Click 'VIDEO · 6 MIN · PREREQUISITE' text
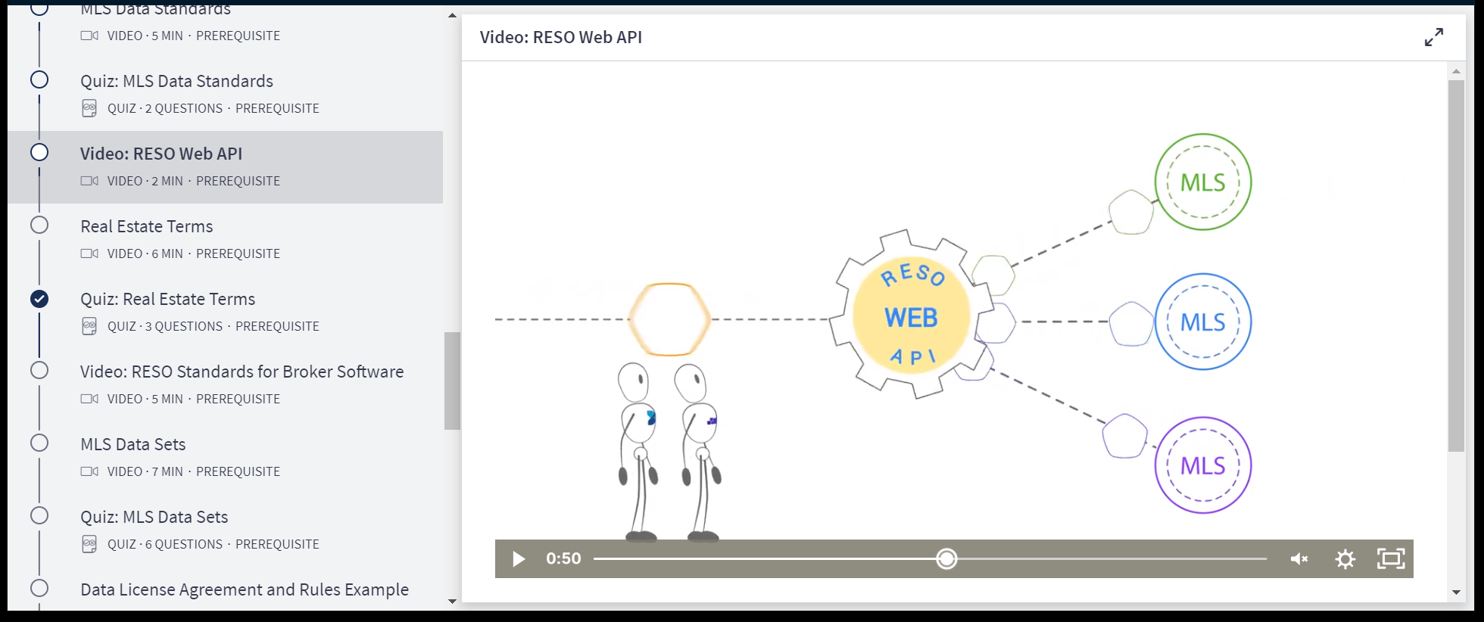 tap(194, 253)
